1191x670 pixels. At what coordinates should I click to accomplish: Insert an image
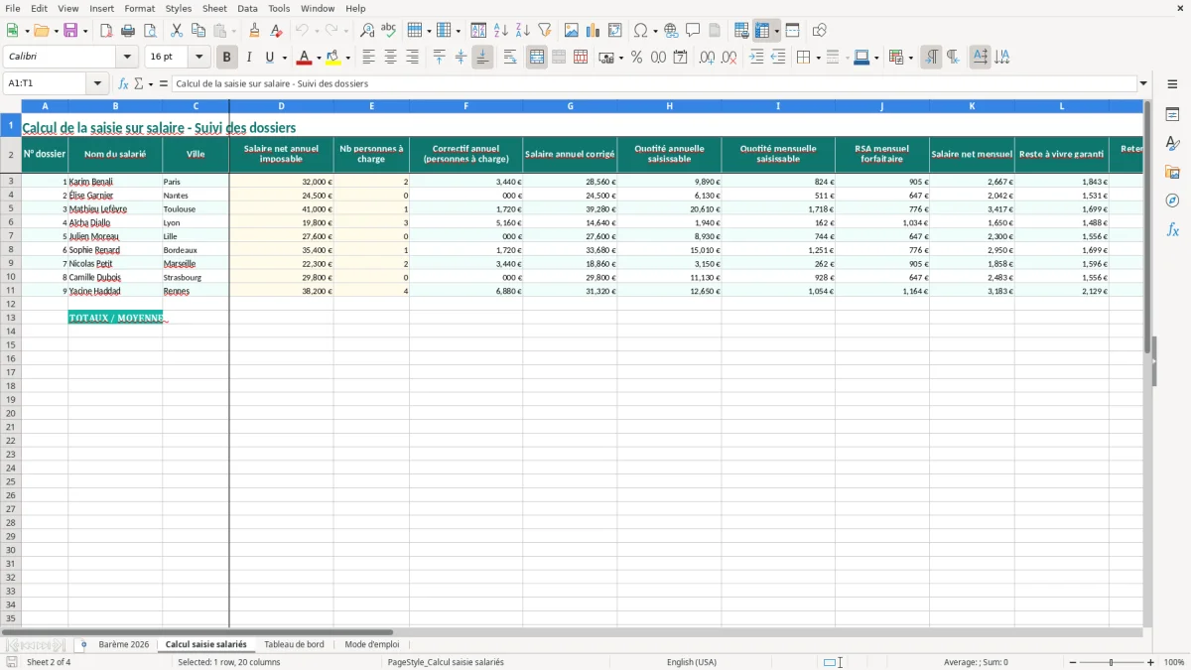(x=572, y=31)
